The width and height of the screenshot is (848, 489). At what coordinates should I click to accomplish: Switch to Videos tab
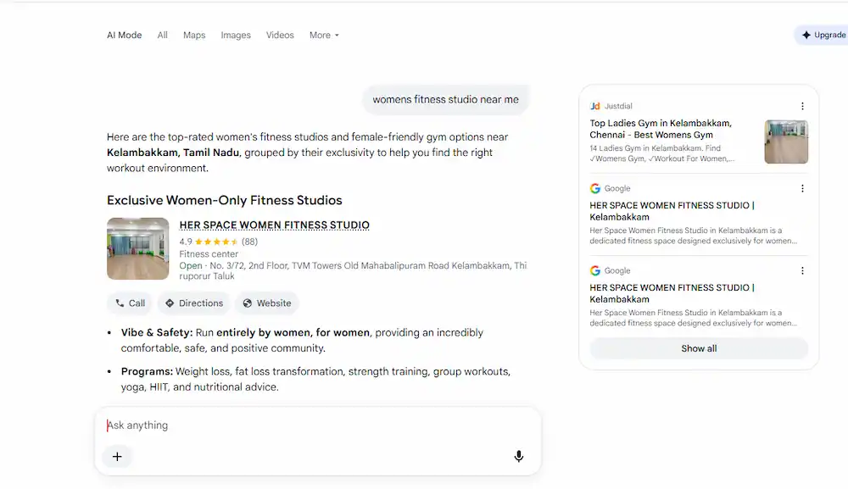tap(280, 35)
